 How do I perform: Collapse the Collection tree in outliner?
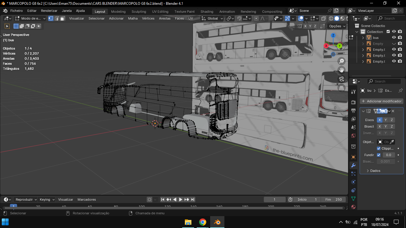357,32
